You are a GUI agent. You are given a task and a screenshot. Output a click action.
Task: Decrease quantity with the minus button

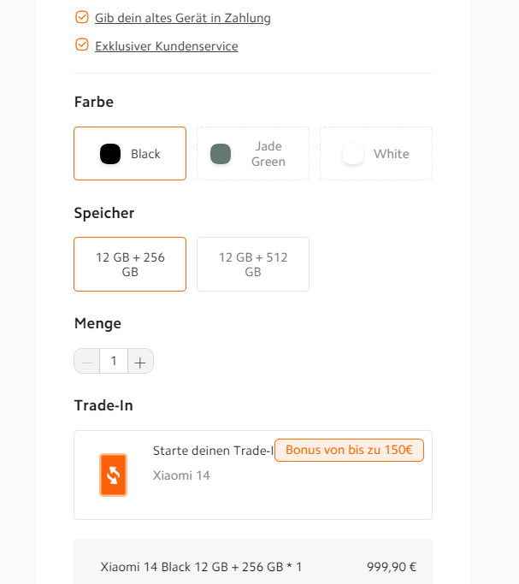click(x=87, y=361)
